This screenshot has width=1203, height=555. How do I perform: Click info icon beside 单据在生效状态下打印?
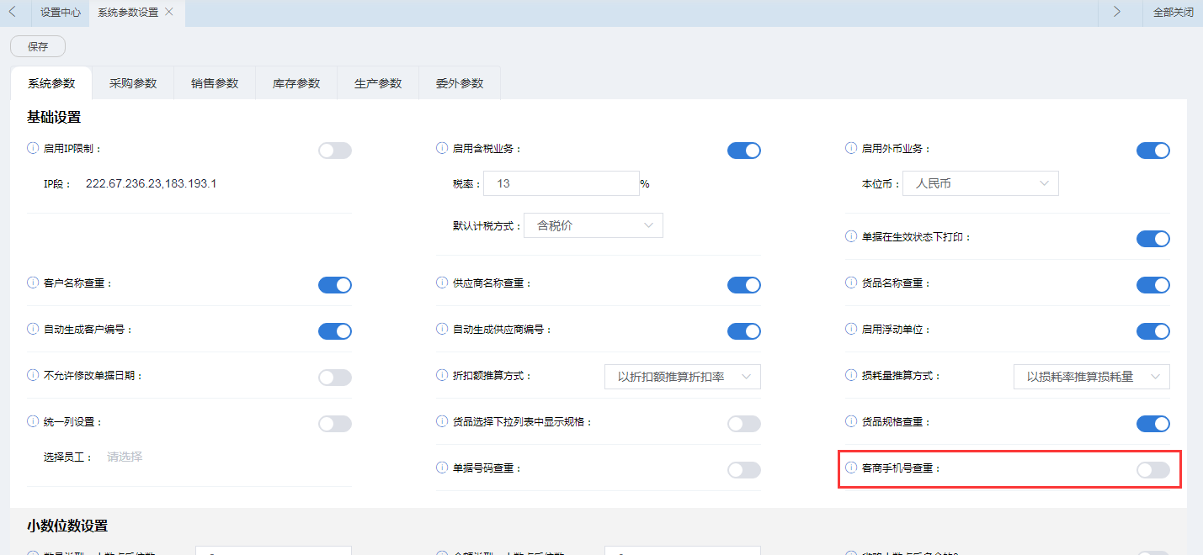click(x=851, y=236)
